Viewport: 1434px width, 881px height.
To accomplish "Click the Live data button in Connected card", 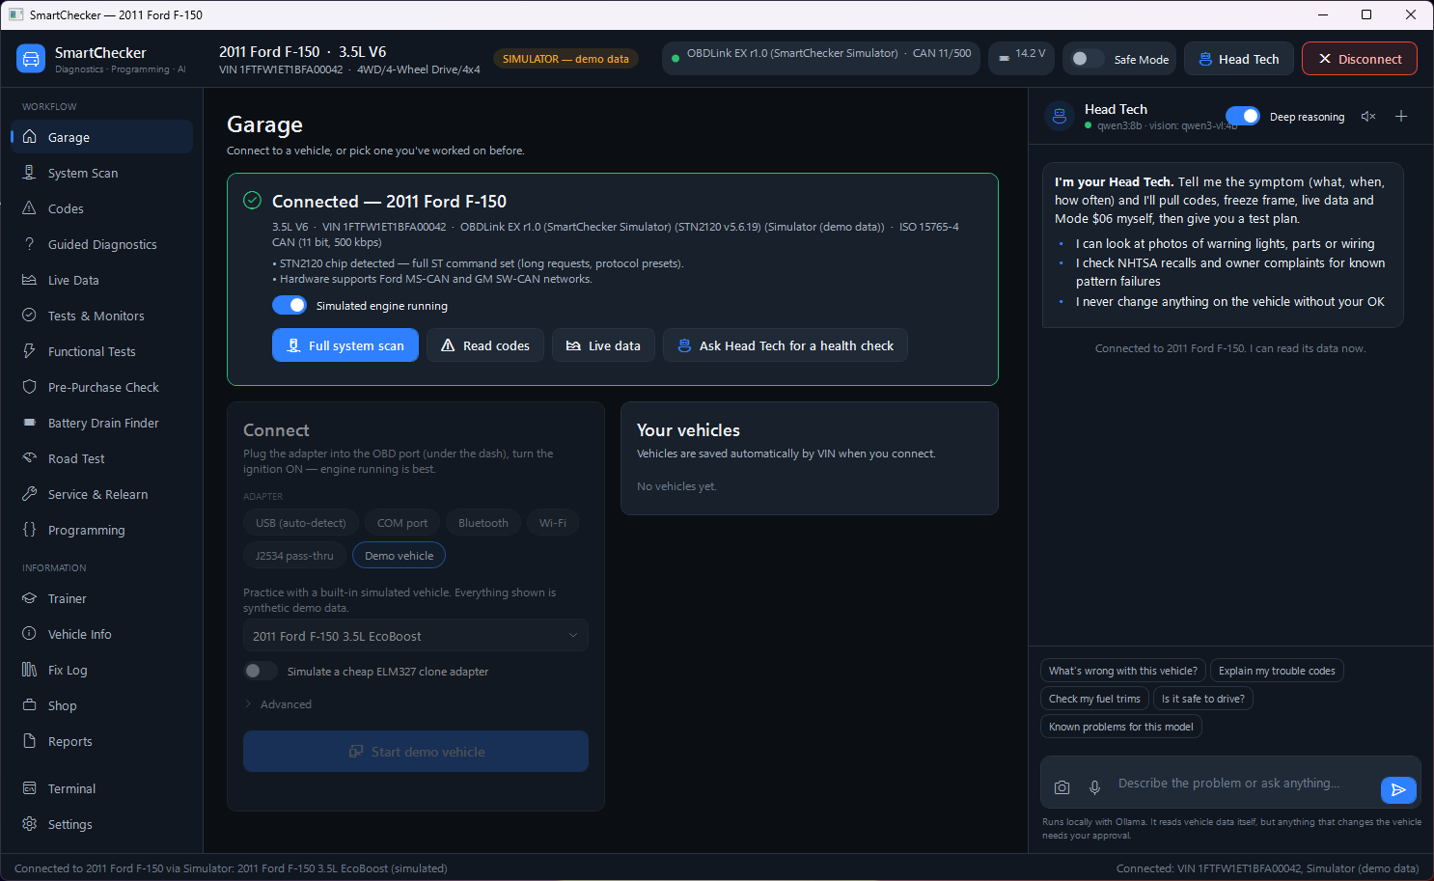I will point(603,345).
